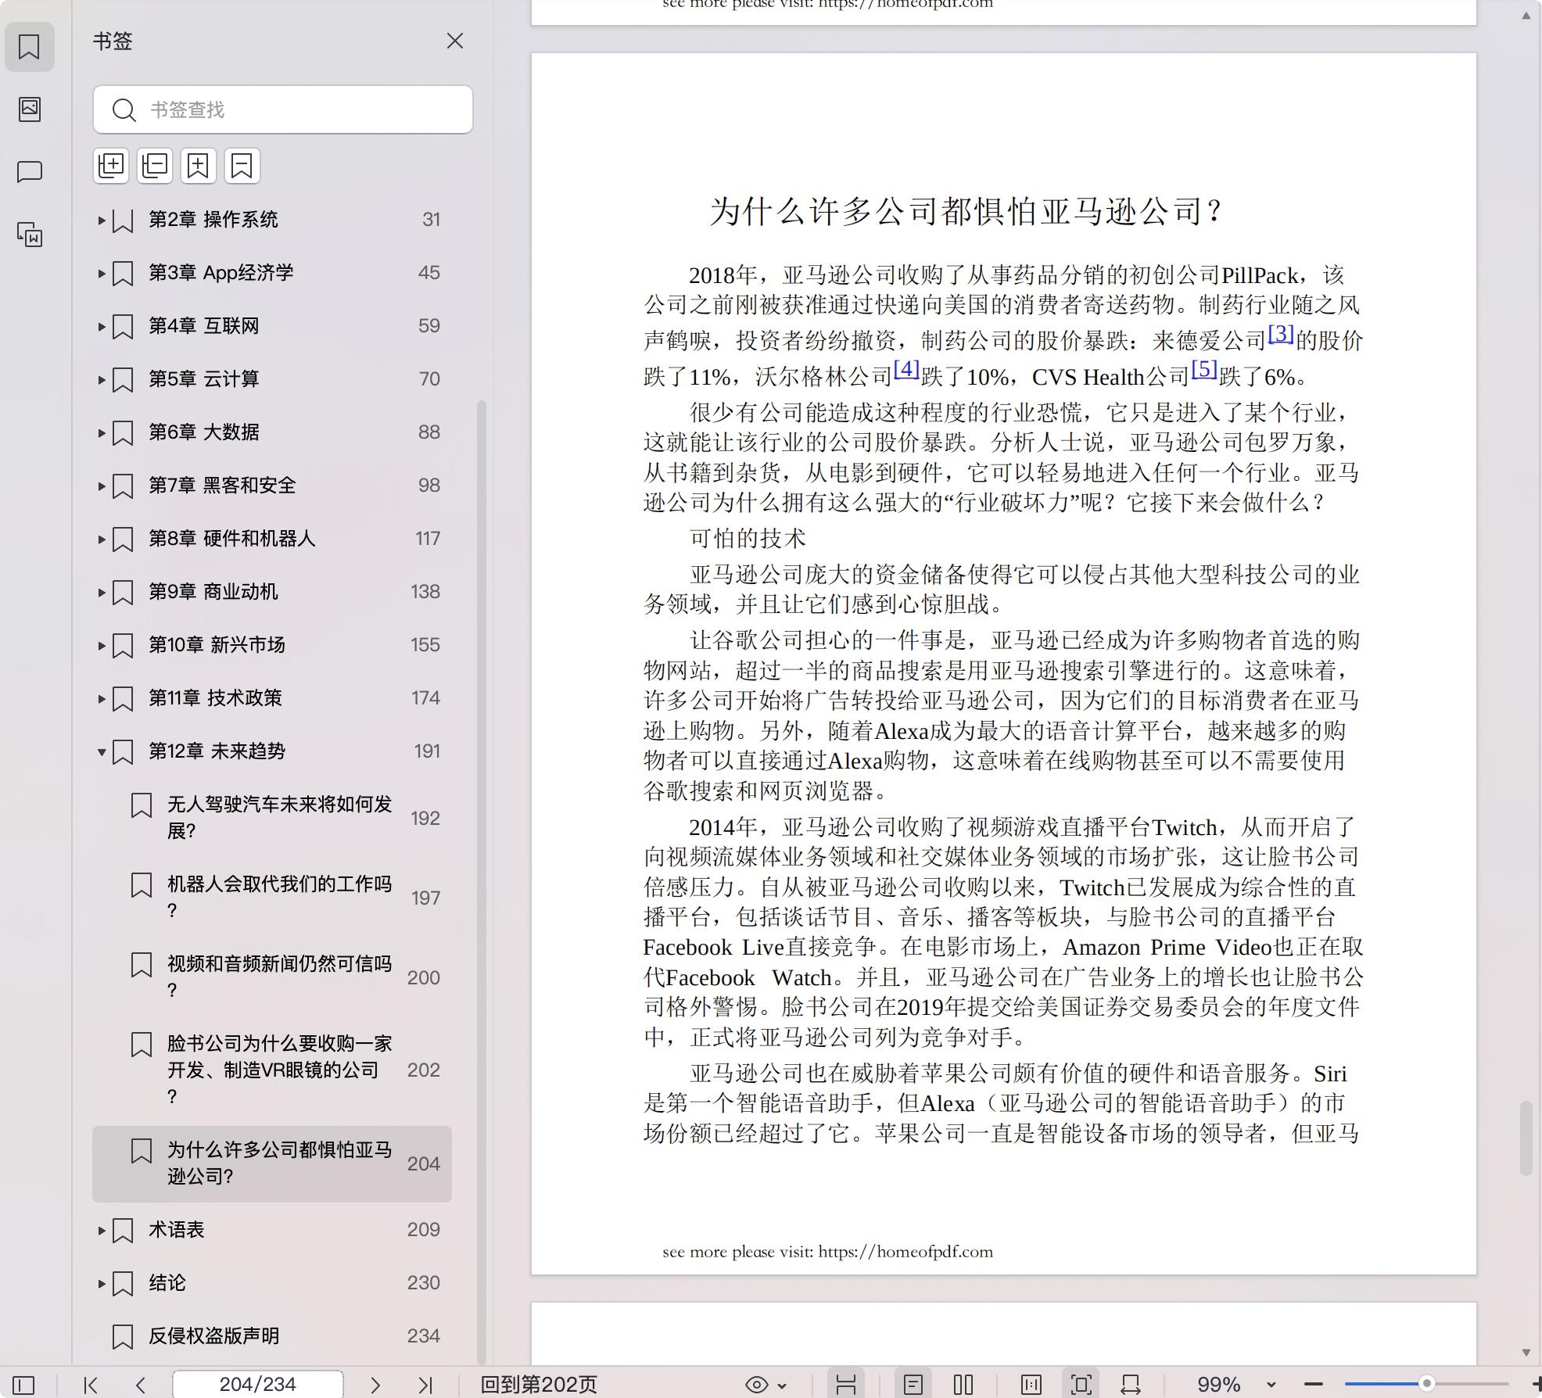1542x1398 pixels.
Task: Go to last page
Action: (425, 1385)
